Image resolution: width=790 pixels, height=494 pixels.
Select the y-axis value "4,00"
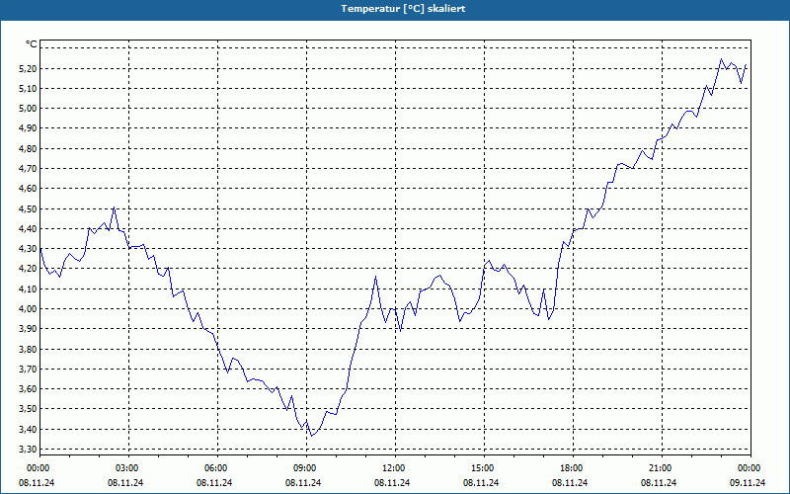tap(28, 309)
